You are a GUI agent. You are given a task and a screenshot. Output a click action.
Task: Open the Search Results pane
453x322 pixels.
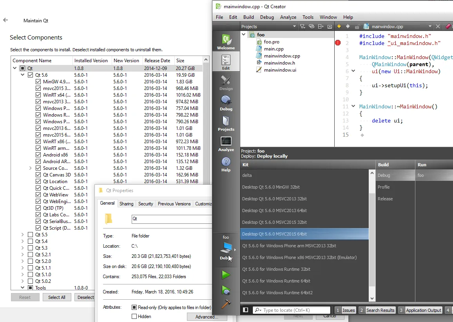377,310
